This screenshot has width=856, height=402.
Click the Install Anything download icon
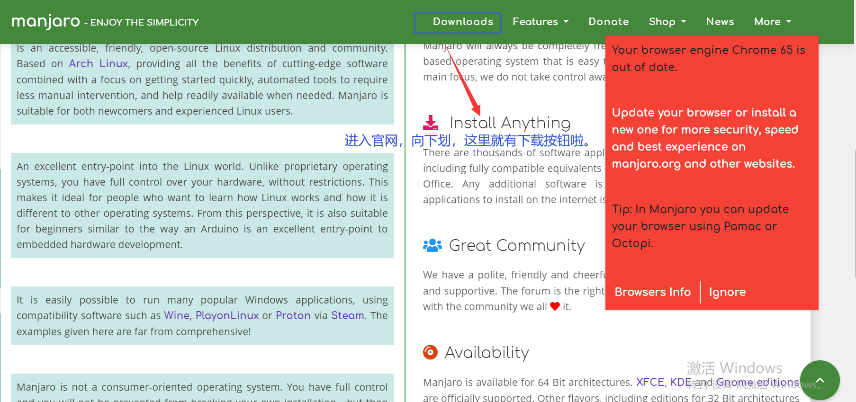(431, 123)
